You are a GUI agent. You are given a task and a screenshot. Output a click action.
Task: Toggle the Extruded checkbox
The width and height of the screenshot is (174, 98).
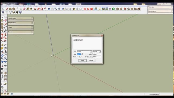tap(86, 57)
